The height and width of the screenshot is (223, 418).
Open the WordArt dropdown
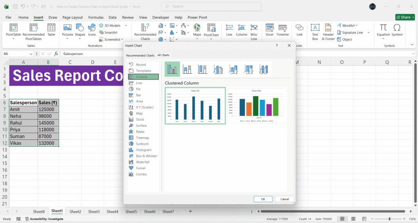coord(356,26)
